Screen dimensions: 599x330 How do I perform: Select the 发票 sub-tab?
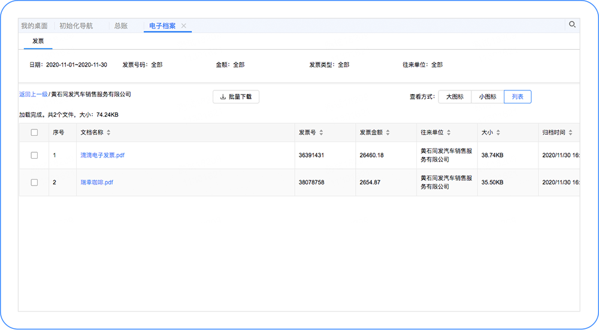point(38,41)
